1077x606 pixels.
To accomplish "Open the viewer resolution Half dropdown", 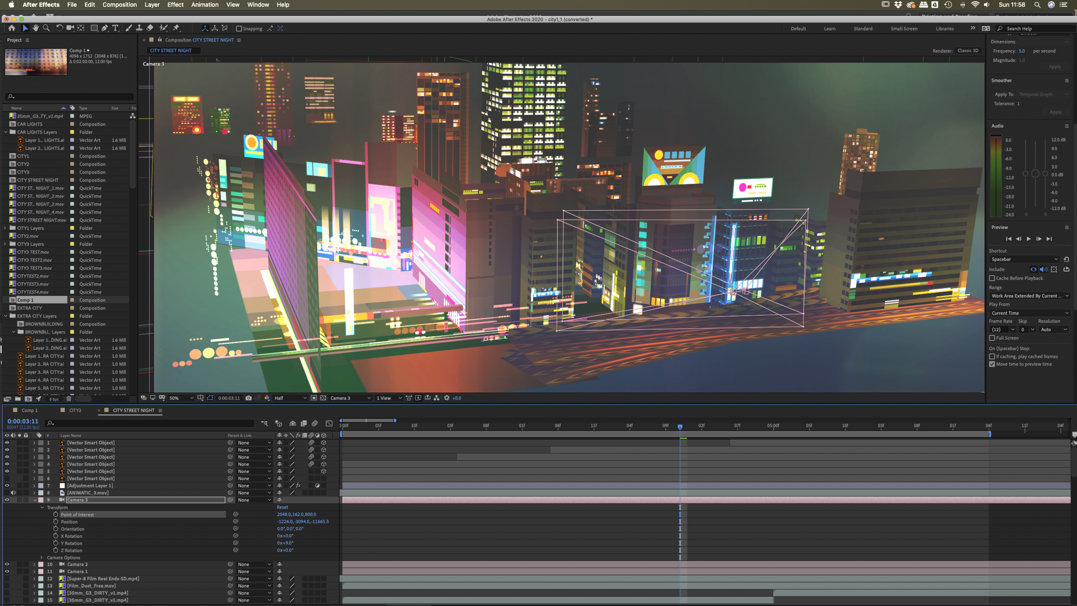I will (x=290, y=398).
